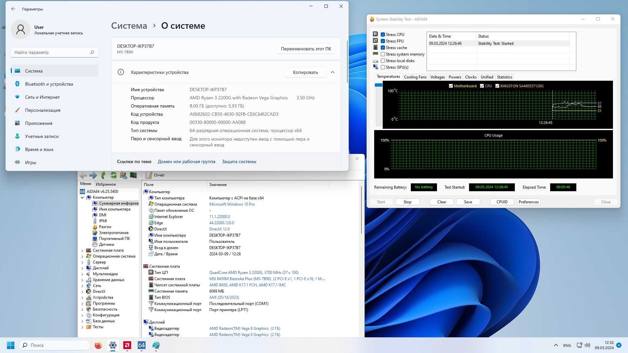Click Копировать button for device specs

305,72
